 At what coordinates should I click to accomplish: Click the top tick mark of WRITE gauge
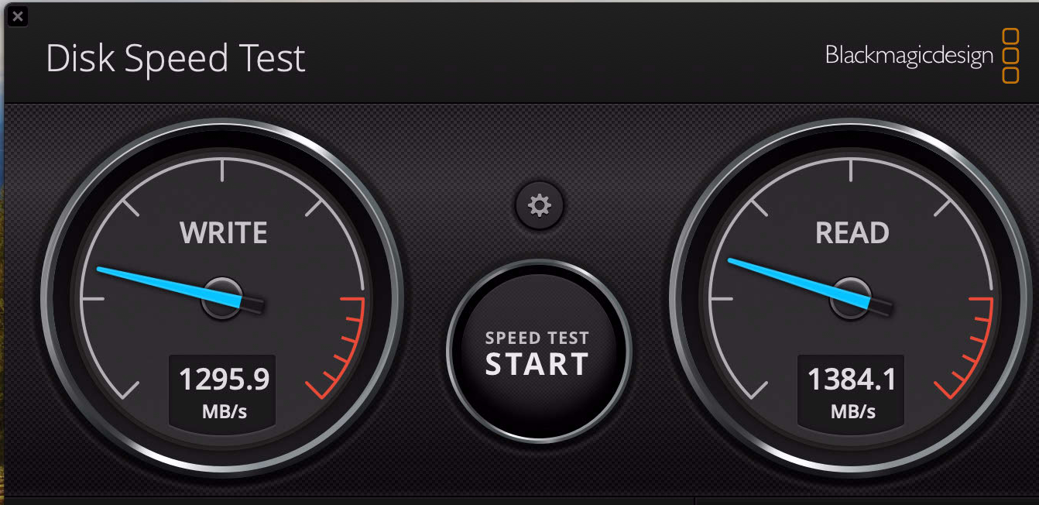(x=222, y=170)
